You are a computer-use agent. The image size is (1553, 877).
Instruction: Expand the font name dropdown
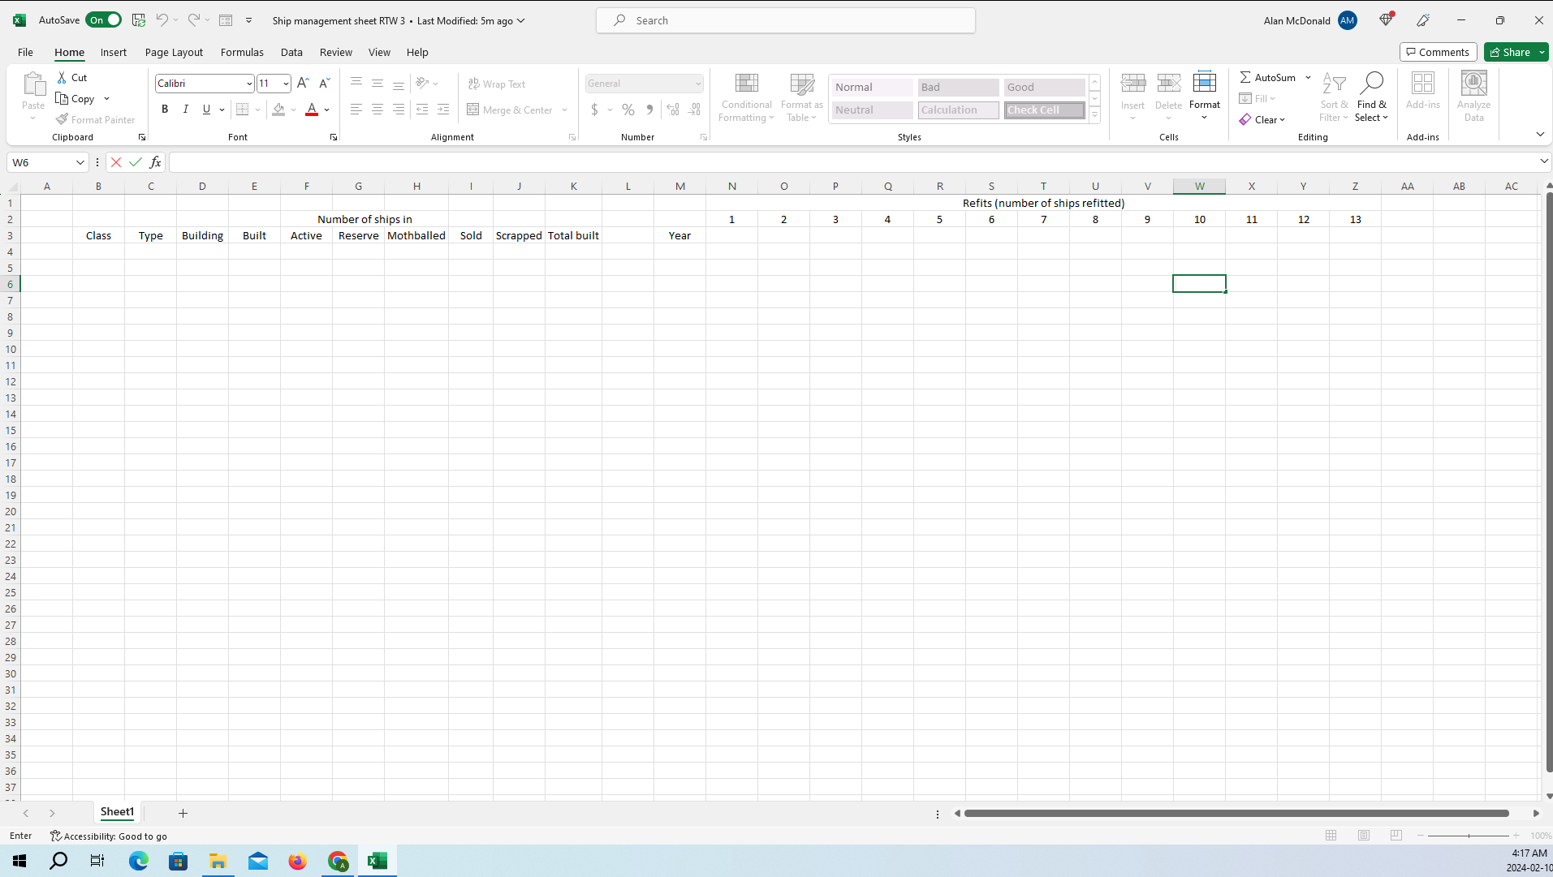[x=249, y=83]
